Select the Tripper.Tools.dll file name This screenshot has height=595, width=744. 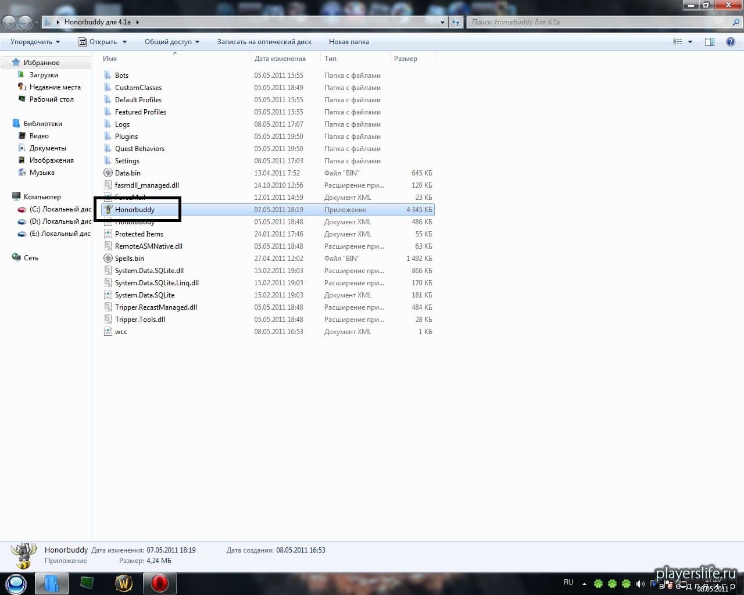coord(140,320)
